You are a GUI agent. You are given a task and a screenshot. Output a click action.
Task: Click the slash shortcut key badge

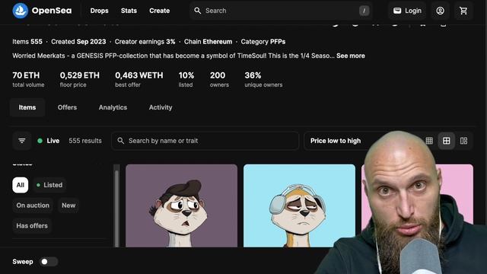364,11
